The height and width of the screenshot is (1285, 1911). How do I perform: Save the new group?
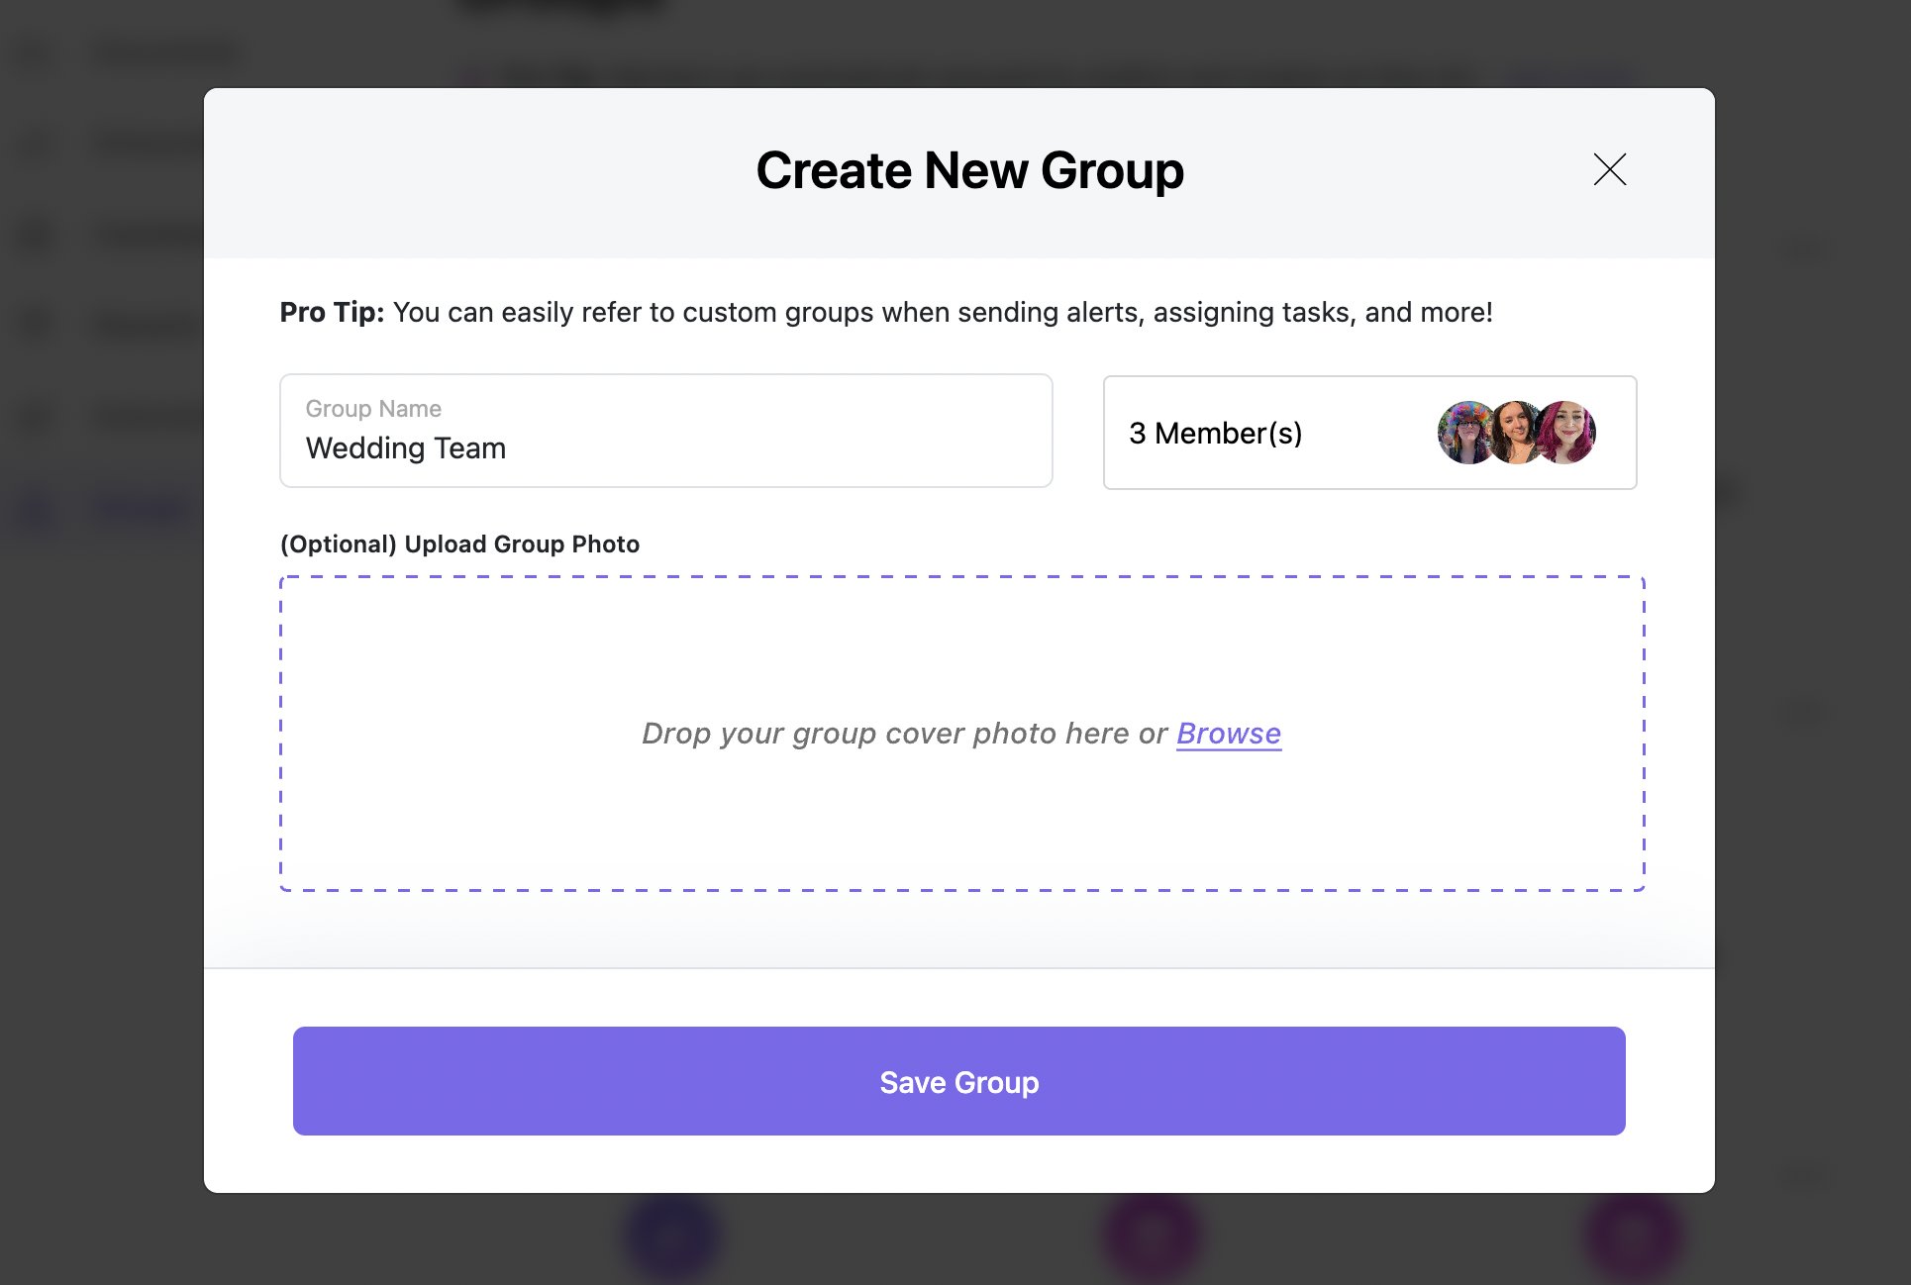[x=959, y=1081]
